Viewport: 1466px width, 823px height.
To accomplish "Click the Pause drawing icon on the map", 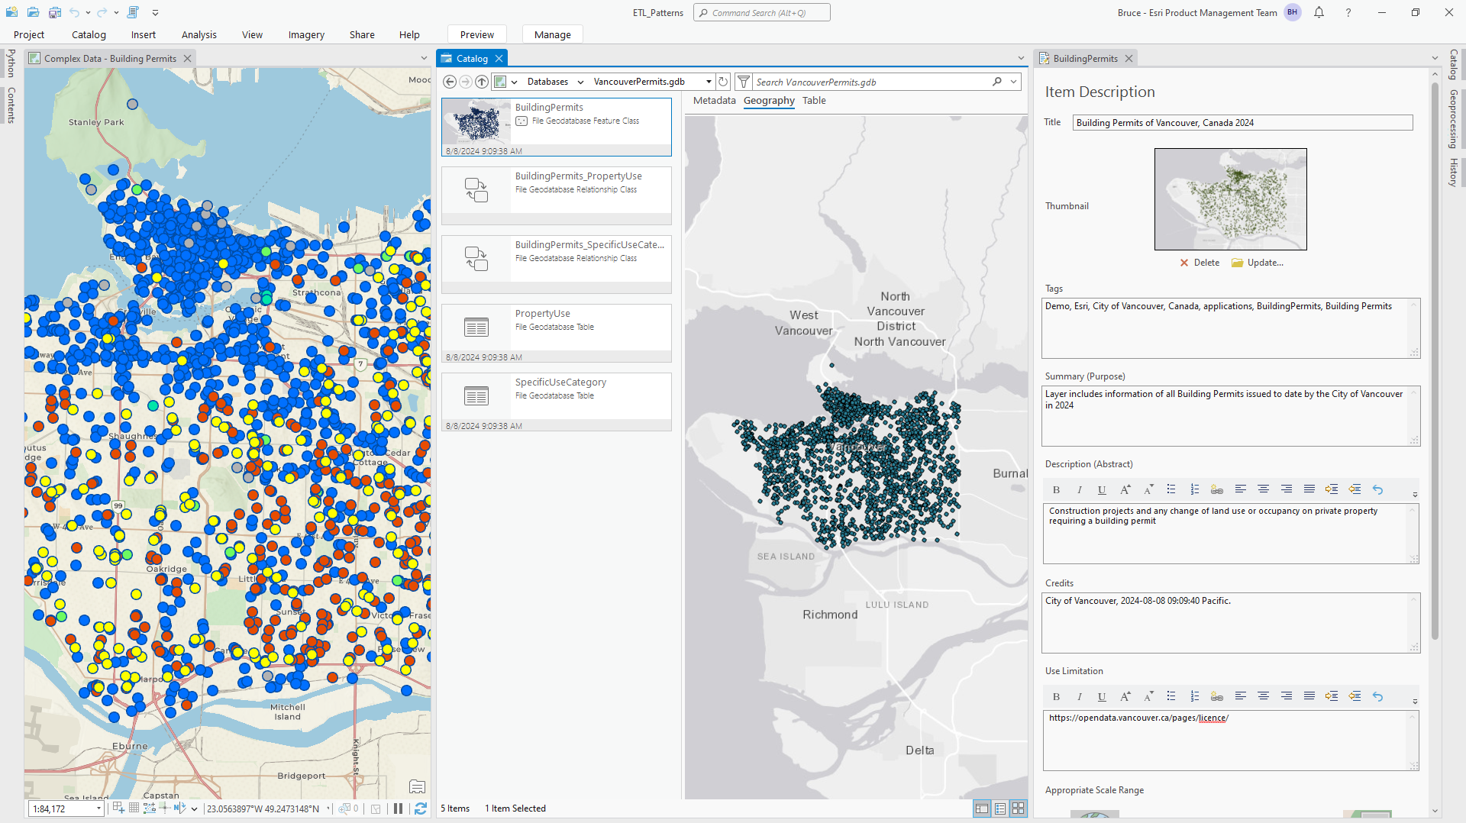I will pos(398,808).
